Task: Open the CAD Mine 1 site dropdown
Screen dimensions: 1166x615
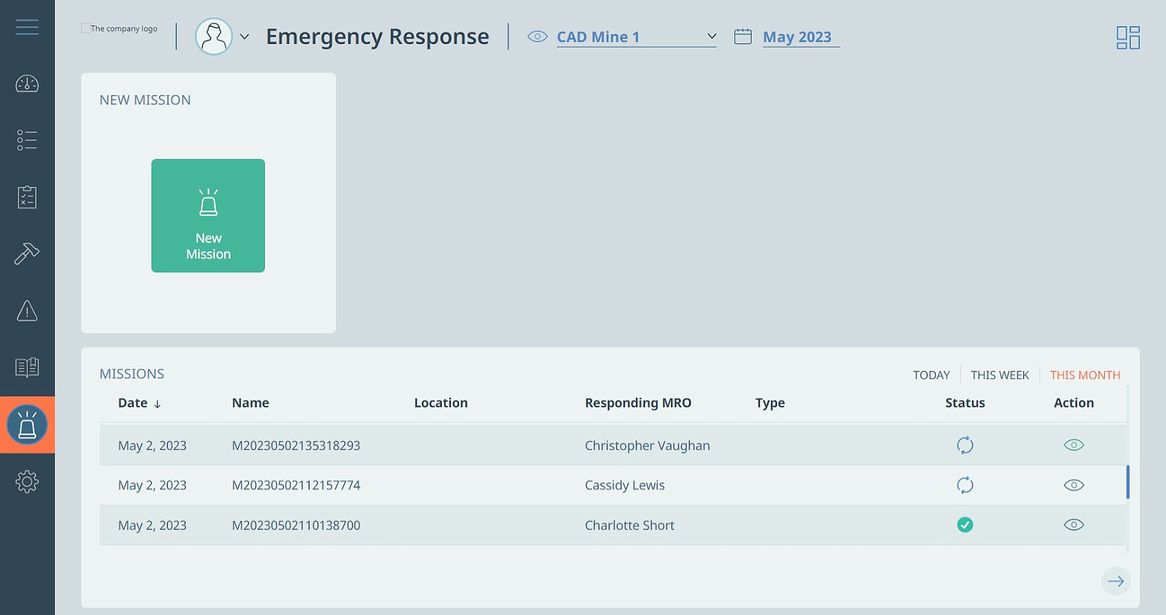Action: [x=636, y=37]
